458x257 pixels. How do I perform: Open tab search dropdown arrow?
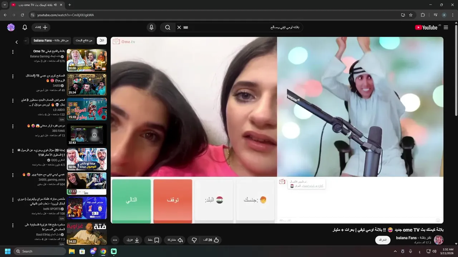[x=5, y=5]
